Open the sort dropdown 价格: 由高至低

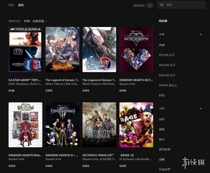coord(36,21)
